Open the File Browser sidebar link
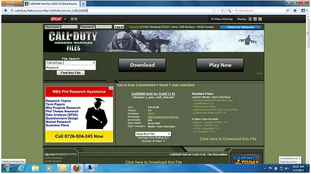311x174 pixels. coord(55,158)
